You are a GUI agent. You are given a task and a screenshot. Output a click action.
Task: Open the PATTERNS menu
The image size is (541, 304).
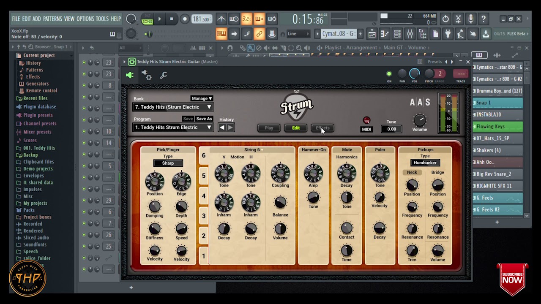point(52,19)
